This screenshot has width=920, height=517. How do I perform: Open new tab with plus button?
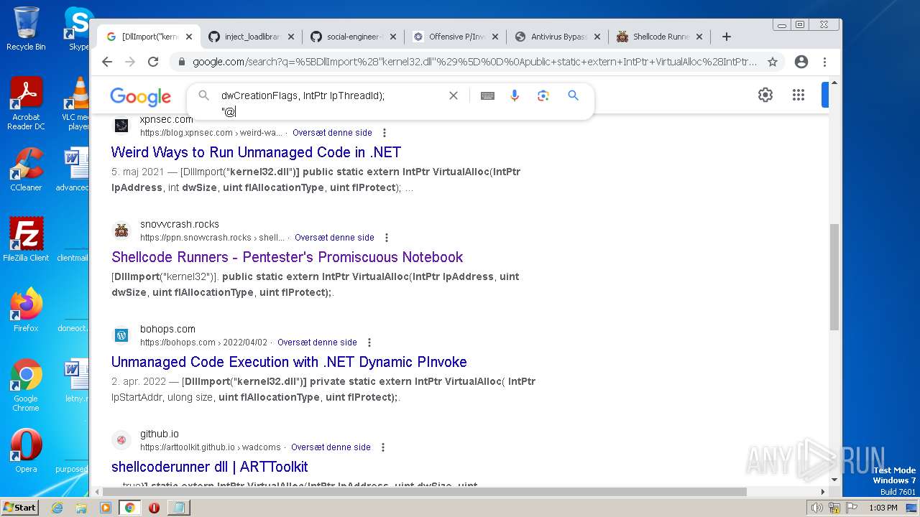pos(727,37)
